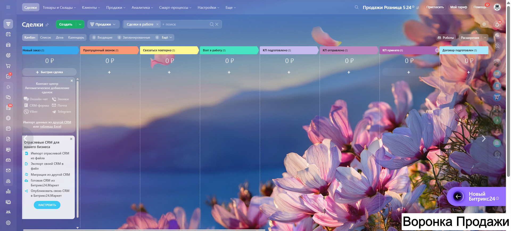This screenshot has height=231, width=511.
Task: Open the feed icon with badge 29
Action: tap(8, 107)
